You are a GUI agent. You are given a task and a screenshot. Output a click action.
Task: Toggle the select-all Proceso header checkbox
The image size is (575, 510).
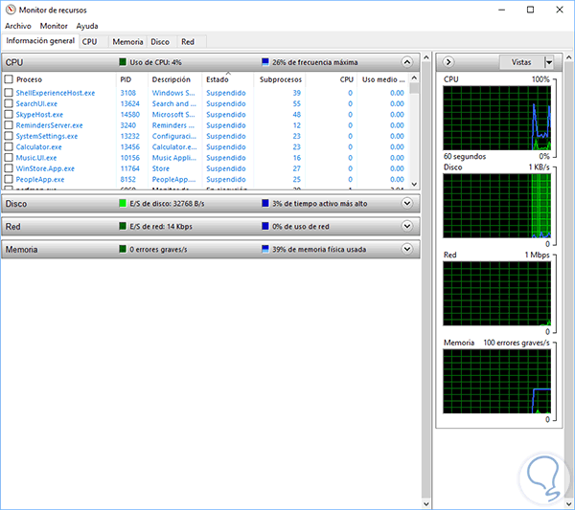pyautogui.click(x=9, y=79)
